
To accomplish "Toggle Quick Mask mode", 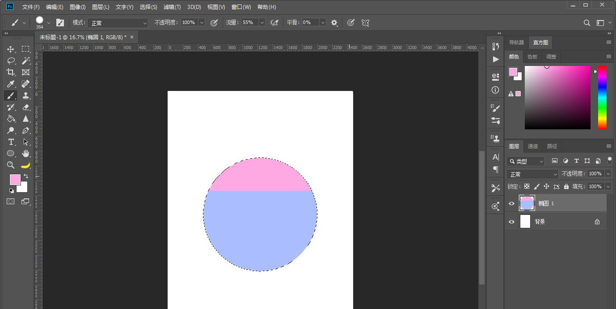I will [x=10, y=202].
